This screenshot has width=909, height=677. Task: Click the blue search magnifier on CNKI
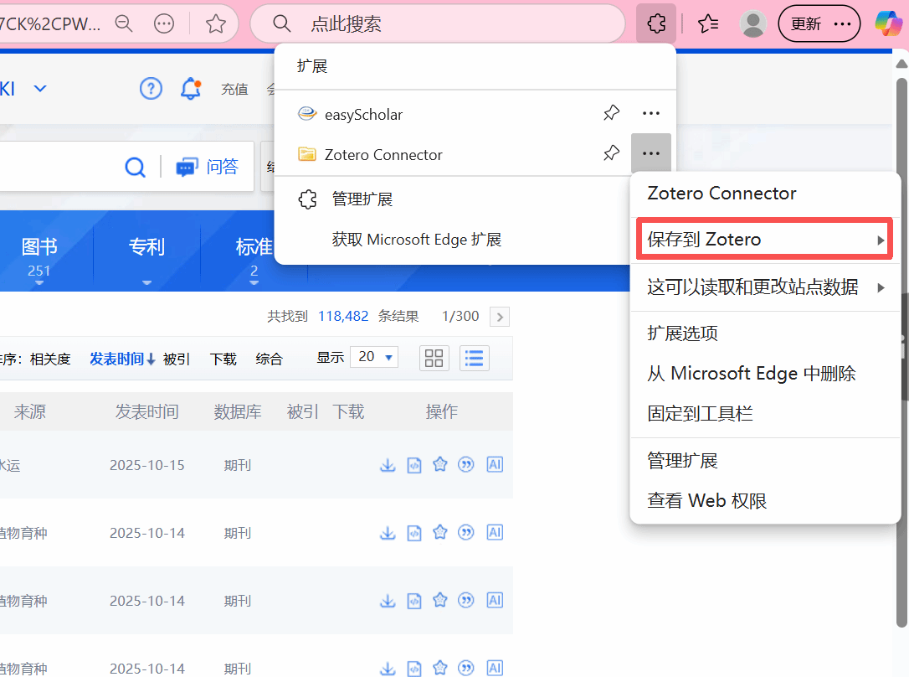pos(135,167)
